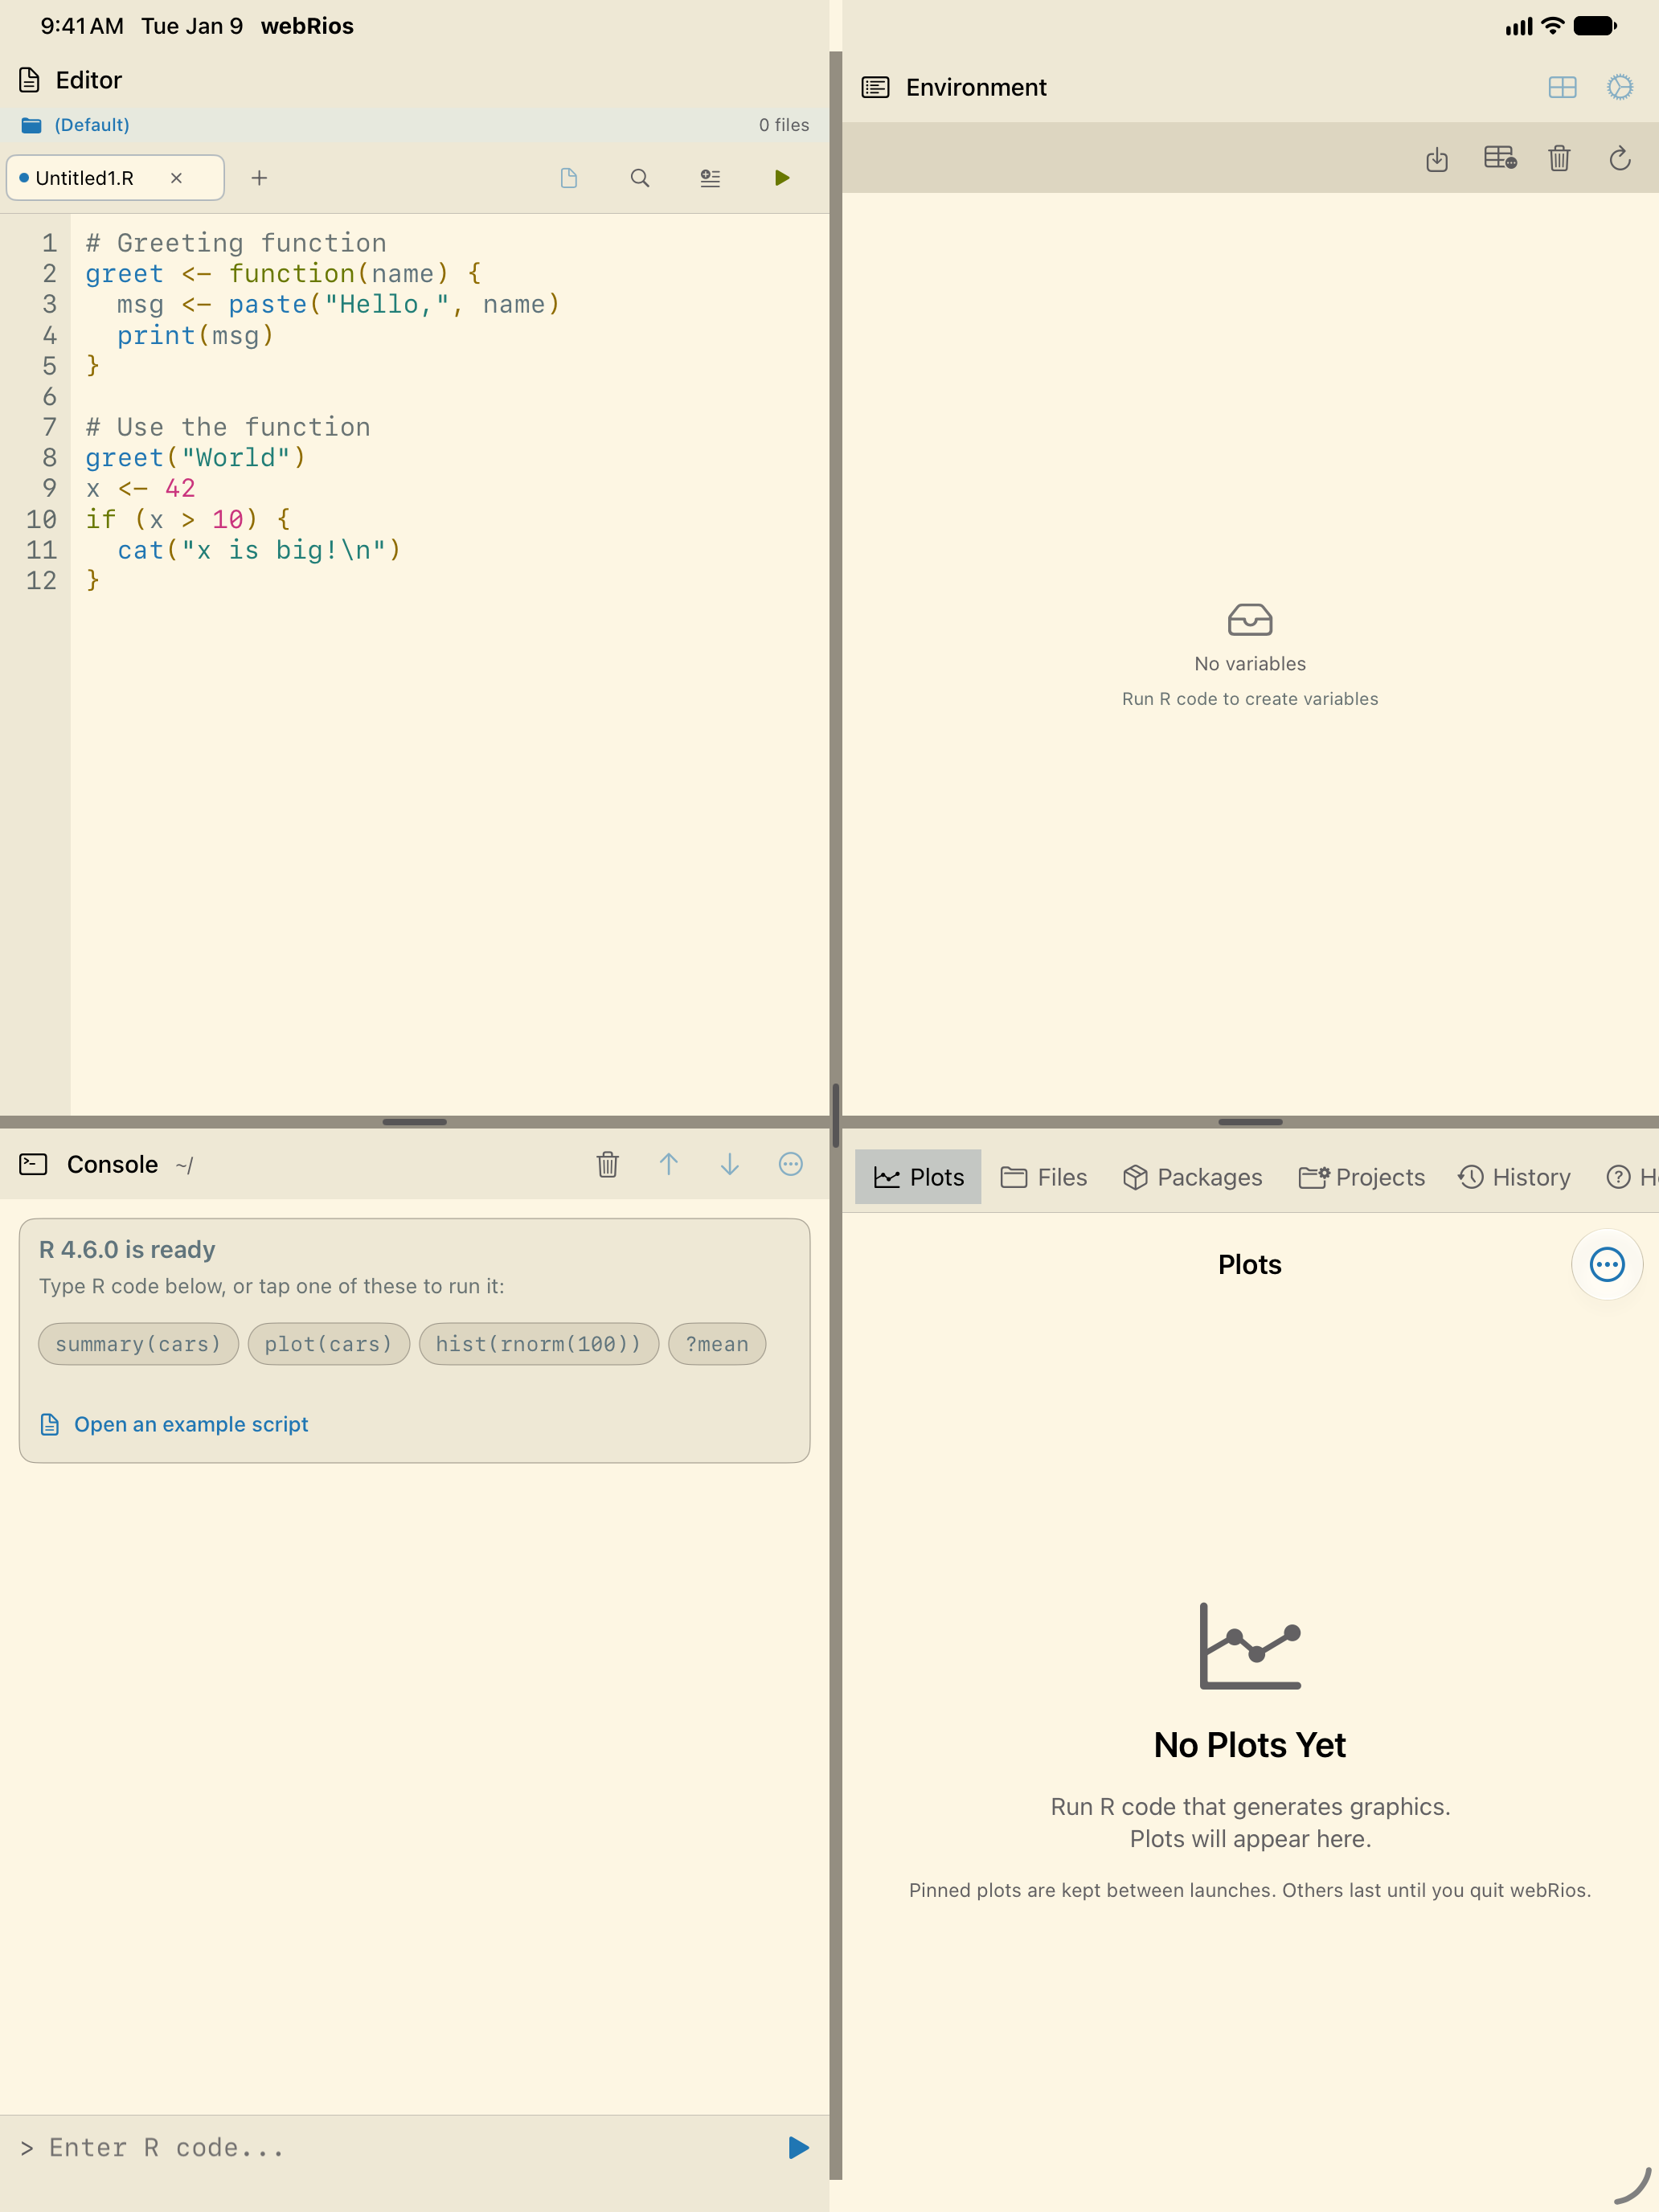Refresh the Environment panel

click(x=1620, y=158)
